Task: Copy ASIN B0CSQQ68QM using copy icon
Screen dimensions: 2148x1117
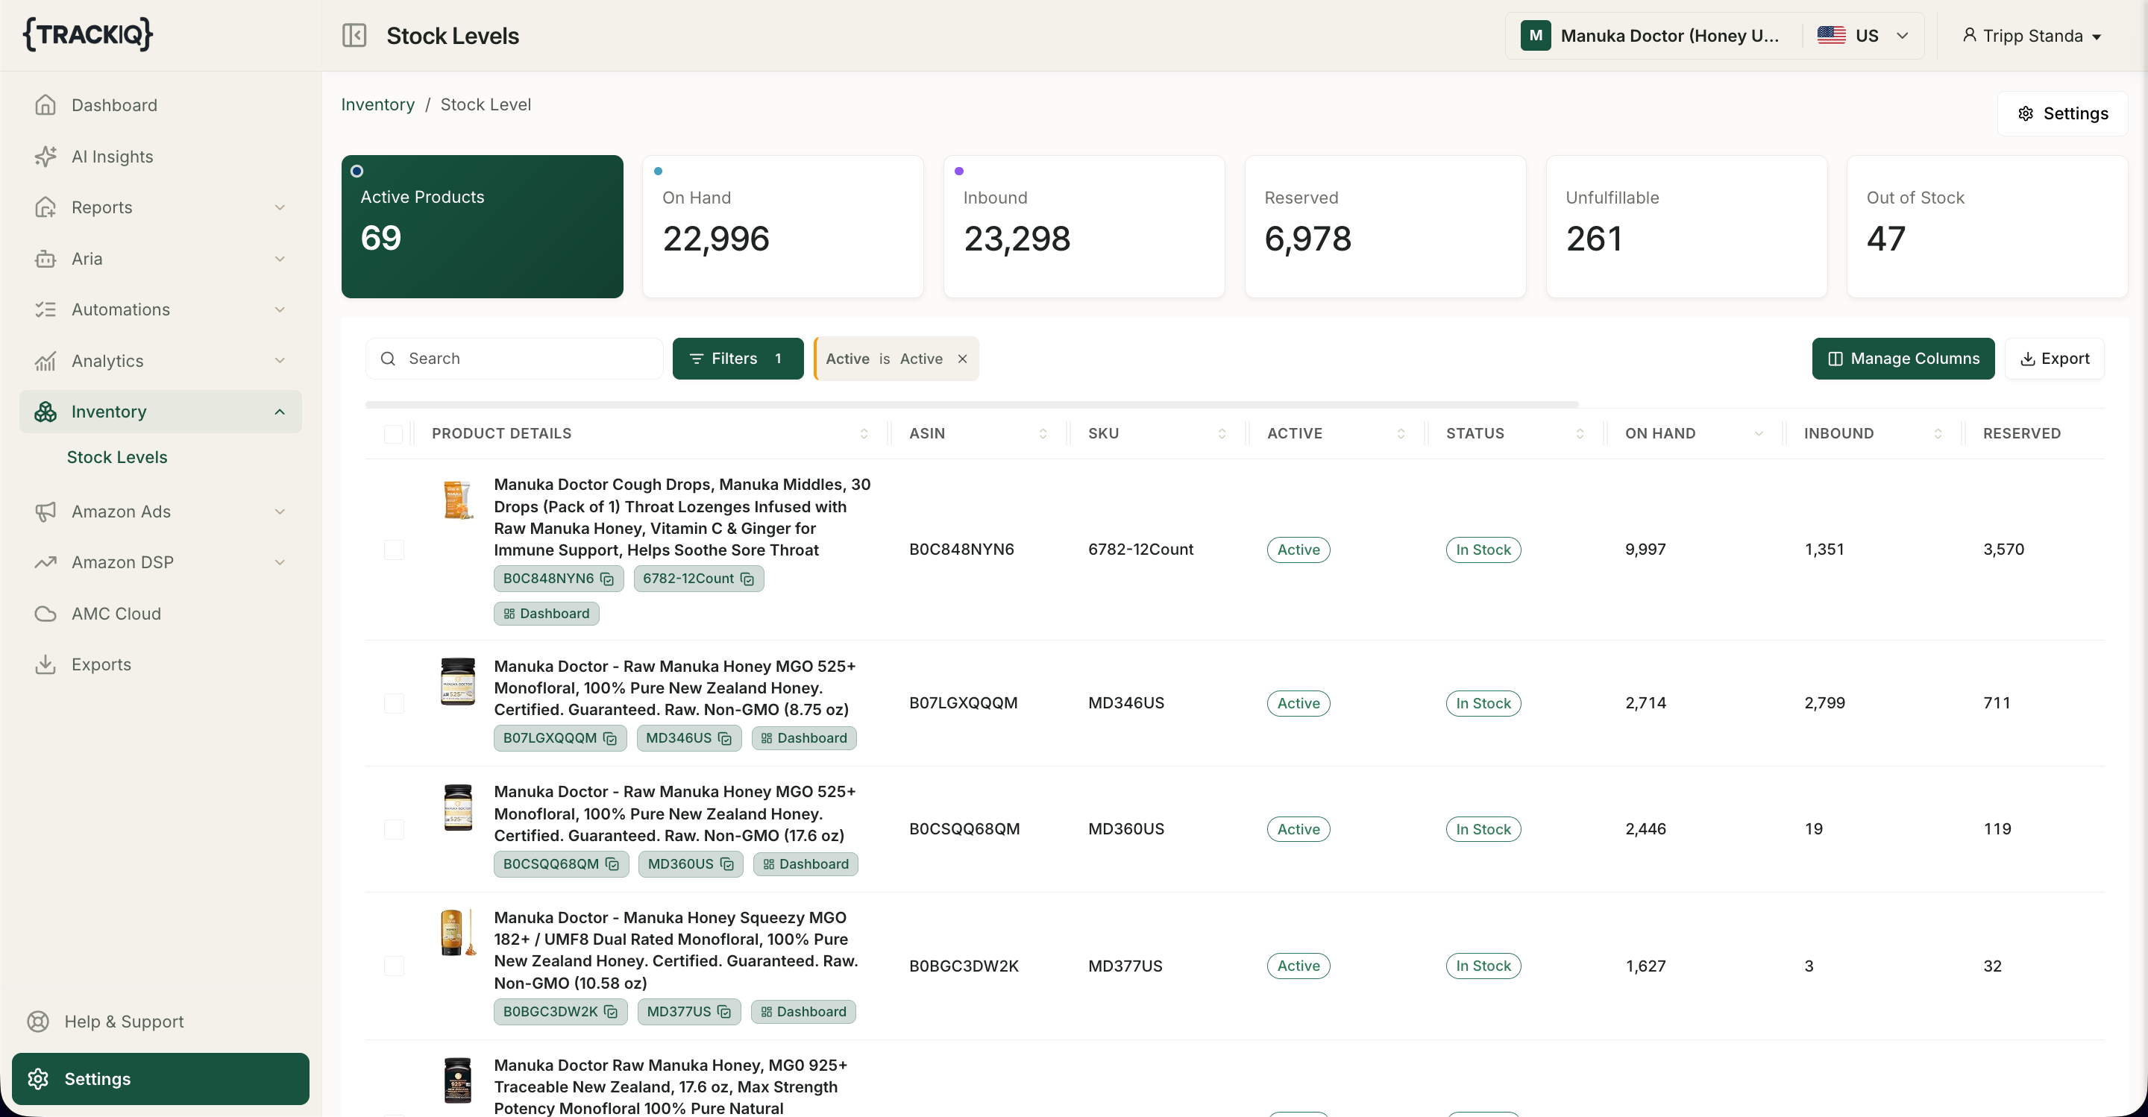Action: point(612,864)
